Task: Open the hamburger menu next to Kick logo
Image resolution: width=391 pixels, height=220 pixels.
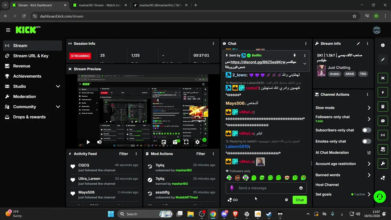Action: [x=8, y=30]
